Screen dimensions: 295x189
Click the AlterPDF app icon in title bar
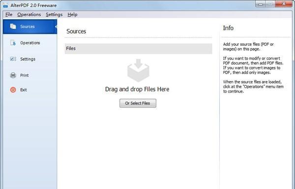[5, 5]
